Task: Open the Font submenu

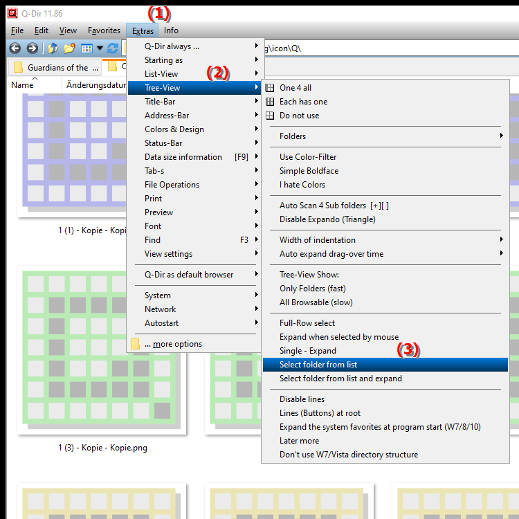Action: 195,226
